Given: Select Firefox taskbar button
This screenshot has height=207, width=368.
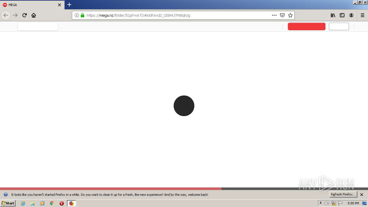Looking at the screenshot, I should pos(71,203).
